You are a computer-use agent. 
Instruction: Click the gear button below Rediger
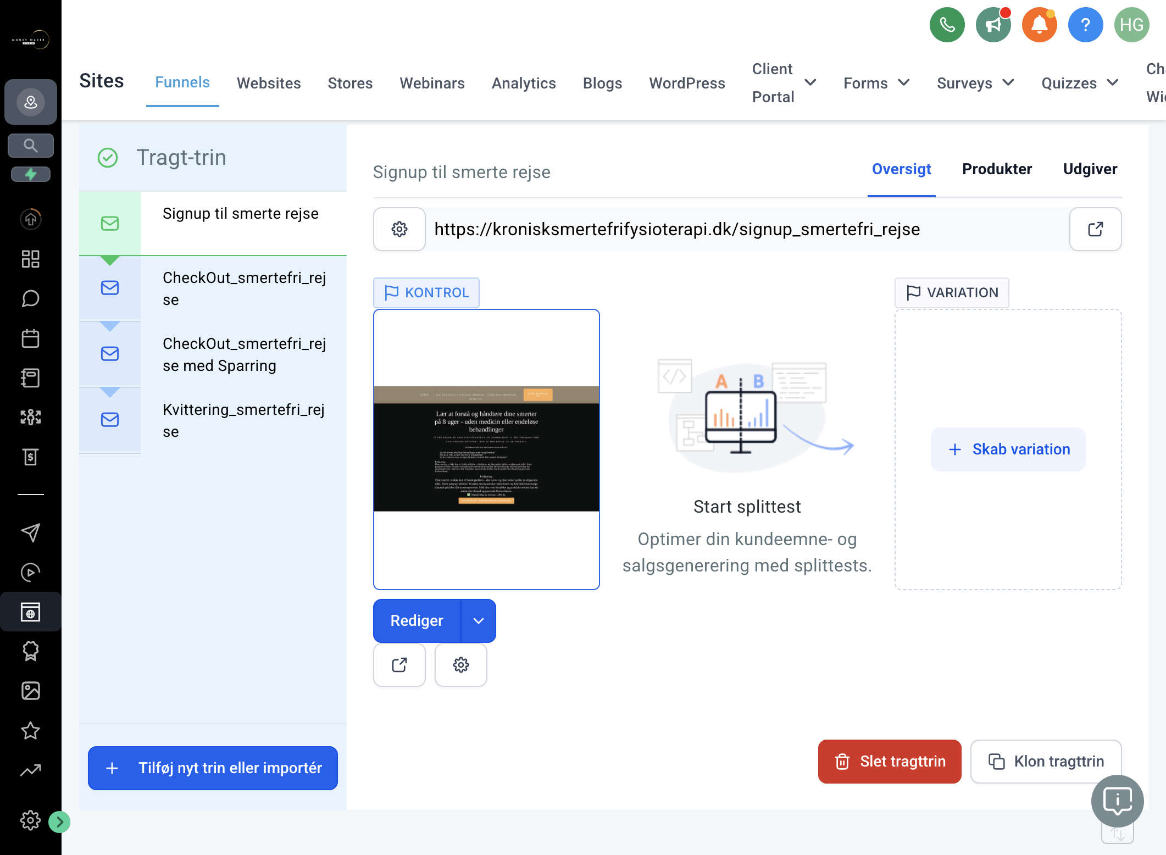(x=461, y=665)
